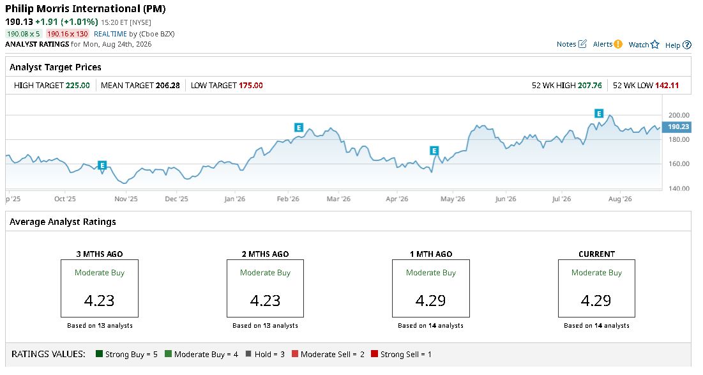Click the RATINGS VALUES label

tap(49, 354)
